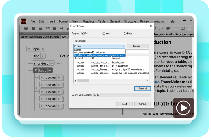
Task: Click the element list left scroll arrow
Action: tap(76, 81)
